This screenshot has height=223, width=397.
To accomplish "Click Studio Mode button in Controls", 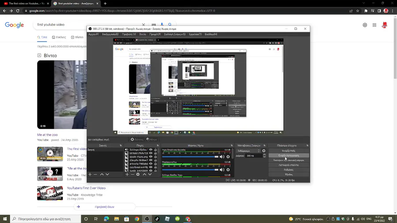I will tap(288, 165).
